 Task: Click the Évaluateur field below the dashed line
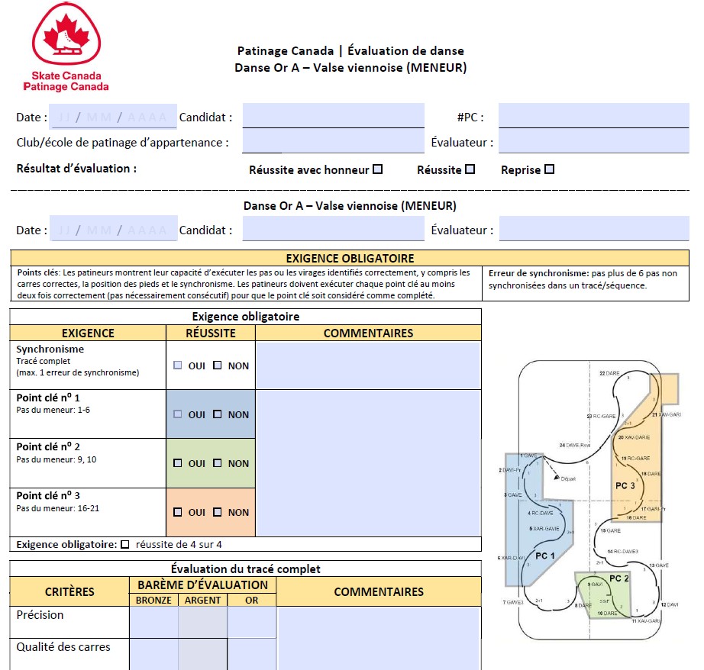tap(594, 228)
